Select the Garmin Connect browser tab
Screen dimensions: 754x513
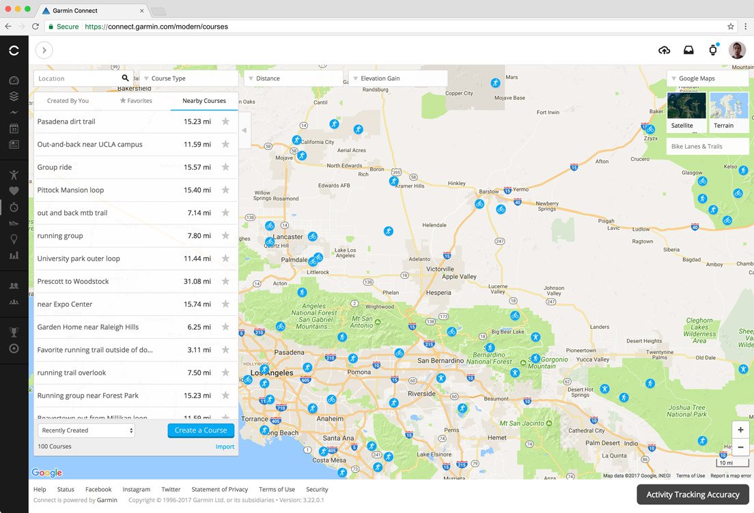click(92, 10)
